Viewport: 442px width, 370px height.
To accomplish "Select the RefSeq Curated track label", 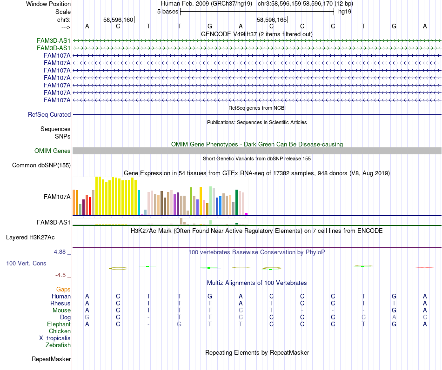I will 49,115.
